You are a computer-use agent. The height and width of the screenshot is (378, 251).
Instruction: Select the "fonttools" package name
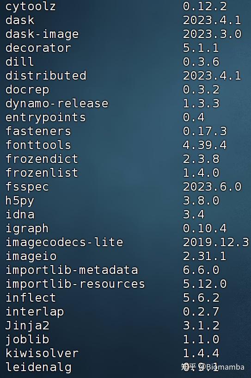click(38, 145)
